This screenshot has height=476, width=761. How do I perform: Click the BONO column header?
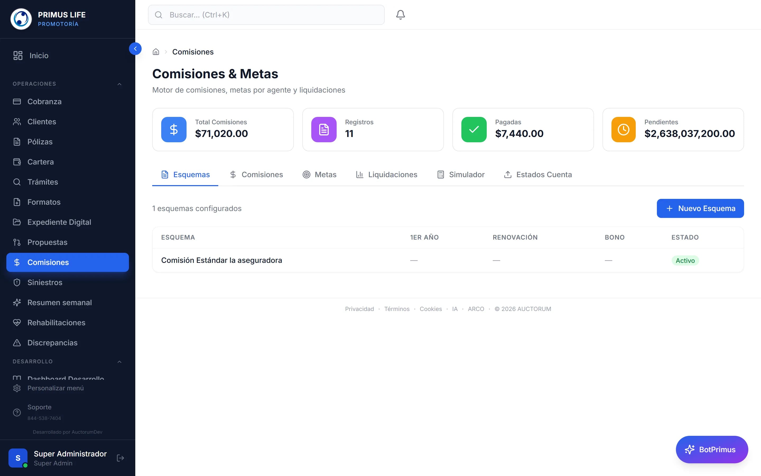(x=614, y=237)
